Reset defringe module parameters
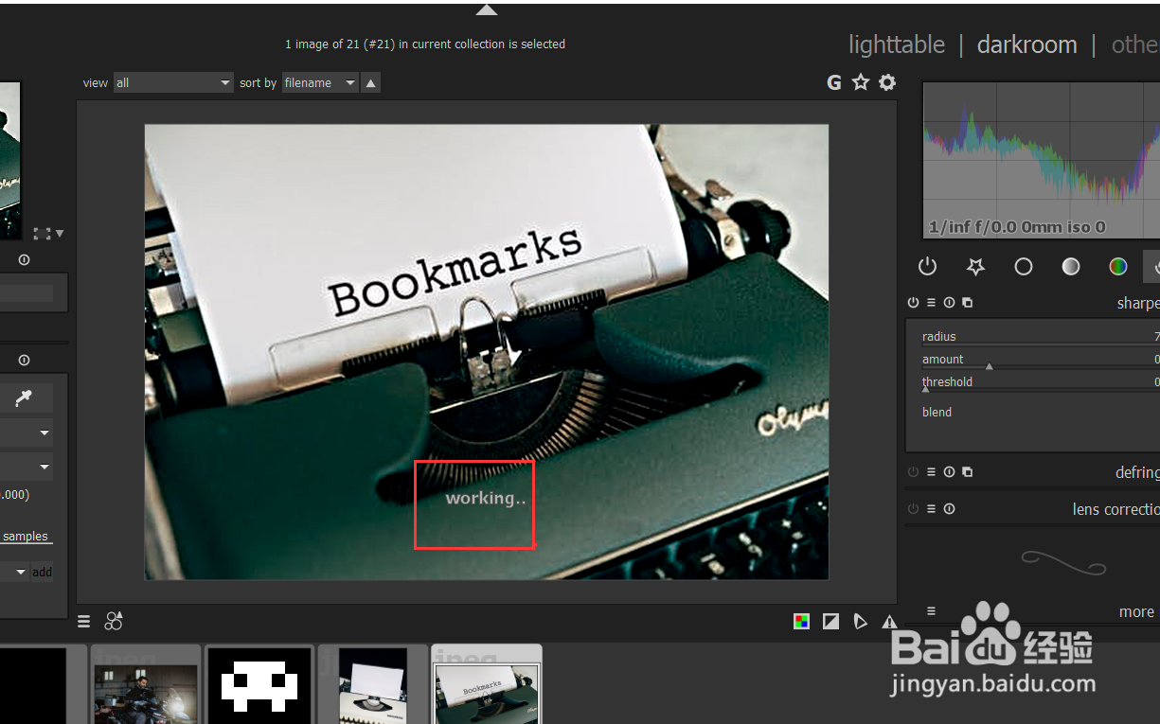This screenshot has height=724, width=1160. [949, 472]
